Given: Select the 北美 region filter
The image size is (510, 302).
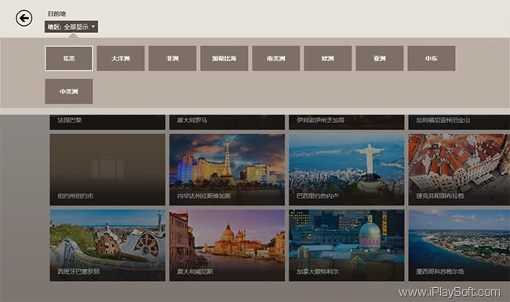Looking at the screenshot, I should pyautogui.click(x=68, y=59).
